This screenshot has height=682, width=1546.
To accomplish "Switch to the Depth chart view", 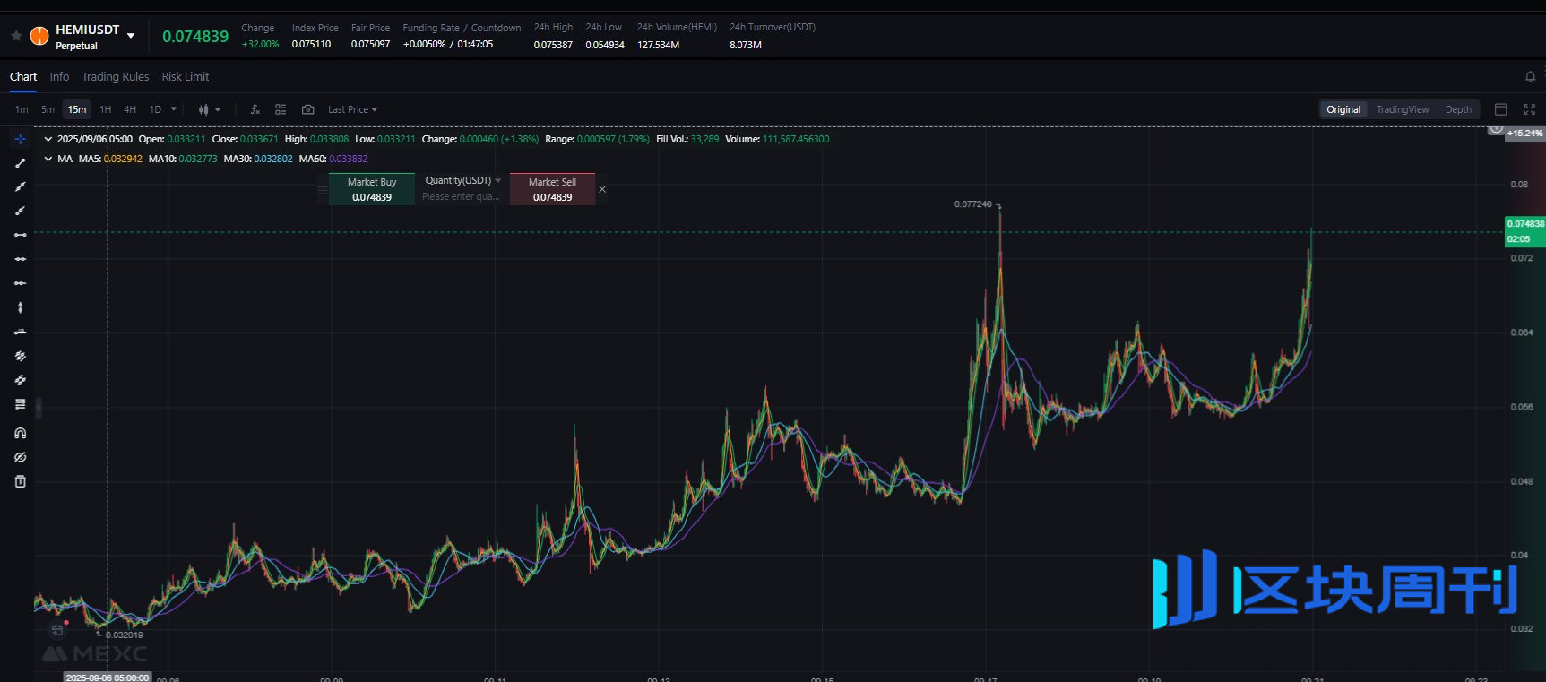I will point(1458,109).
